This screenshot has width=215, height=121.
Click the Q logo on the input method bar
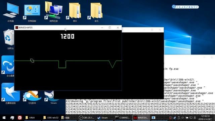pos(174,7)
